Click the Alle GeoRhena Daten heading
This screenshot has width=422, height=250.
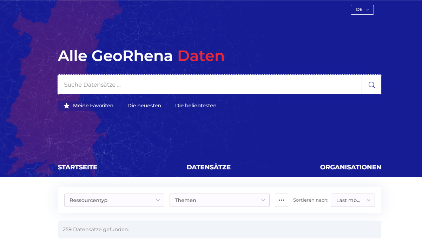tap(141, 56)
